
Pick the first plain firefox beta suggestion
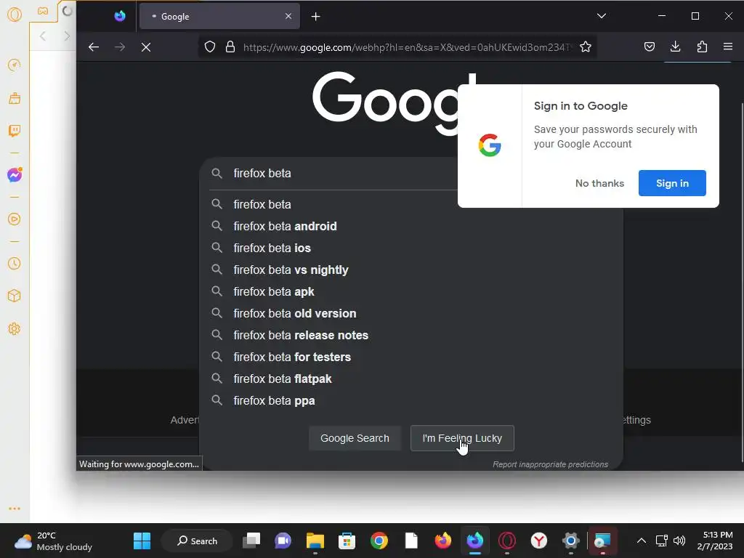click(331, 204)
